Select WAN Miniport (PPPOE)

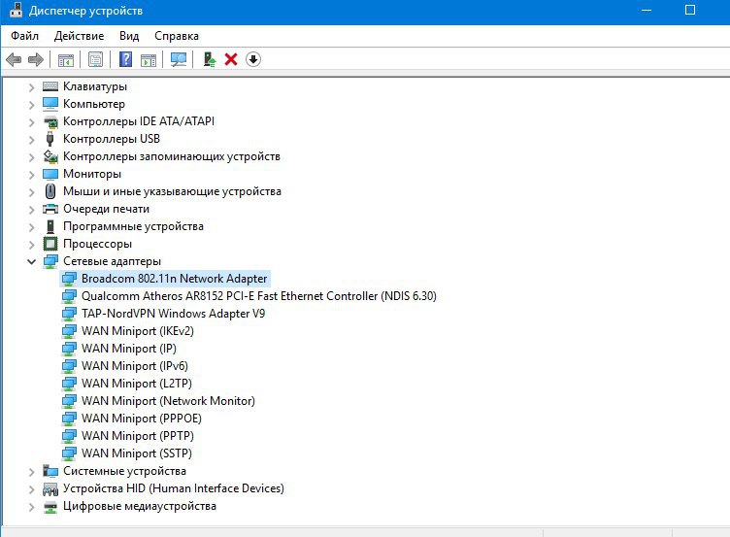(x=142, y=419)
